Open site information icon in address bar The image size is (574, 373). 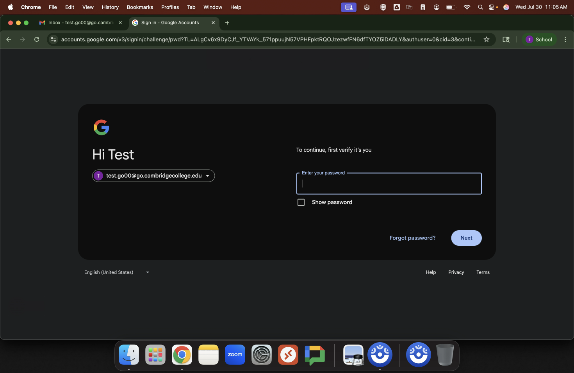pyautogui.click(x=54, y=39)
